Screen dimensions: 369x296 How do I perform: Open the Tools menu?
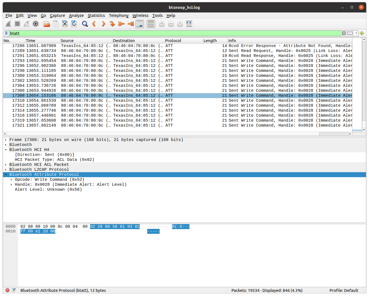pos(157,15)
